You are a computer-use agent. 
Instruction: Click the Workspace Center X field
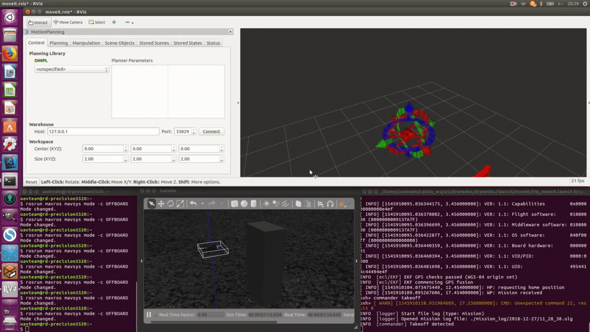click(103, 149)
